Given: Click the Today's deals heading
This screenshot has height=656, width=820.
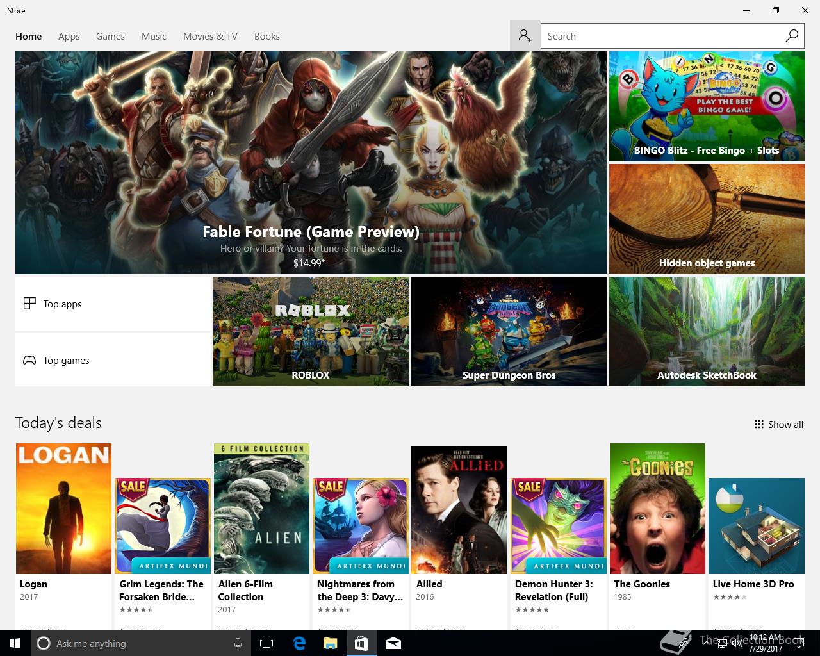Looking at the screenshot, I should [x=58, y=423].
